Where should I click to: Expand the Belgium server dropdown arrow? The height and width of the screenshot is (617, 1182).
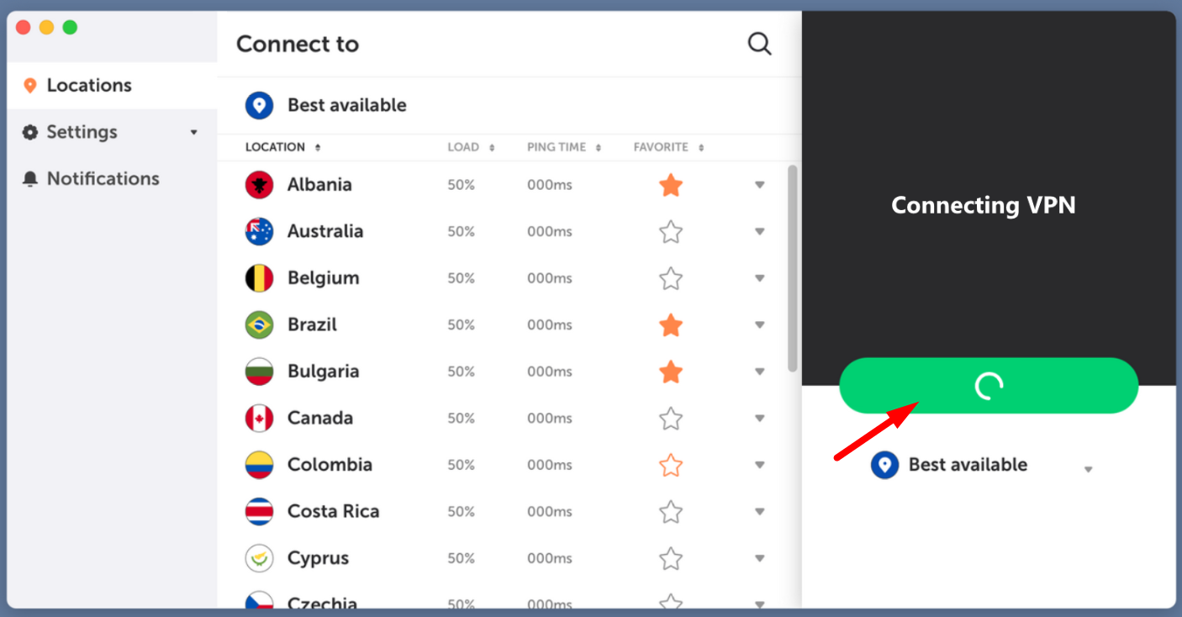click(x=759, y=278)
